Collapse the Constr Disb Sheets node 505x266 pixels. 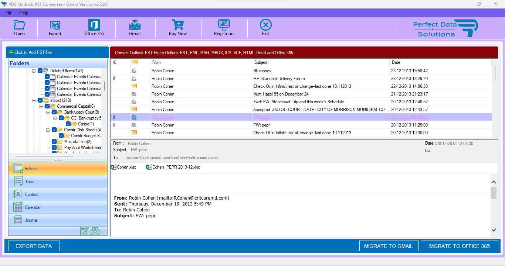coord(48,130)
